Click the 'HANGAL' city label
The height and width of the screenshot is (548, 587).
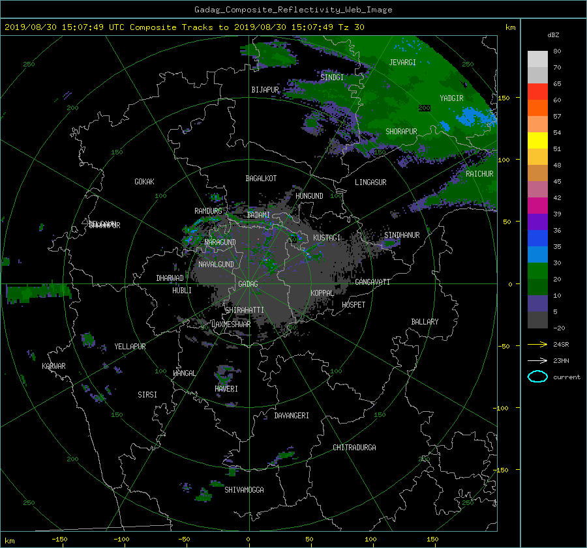[x=185, y=373]
